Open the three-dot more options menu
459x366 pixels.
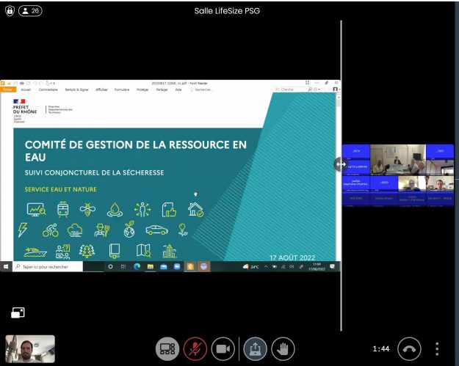[438, 348]
